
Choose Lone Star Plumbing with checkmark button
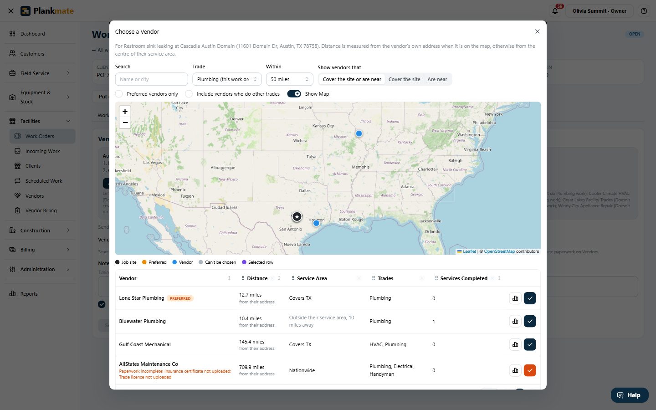[530, 298]
